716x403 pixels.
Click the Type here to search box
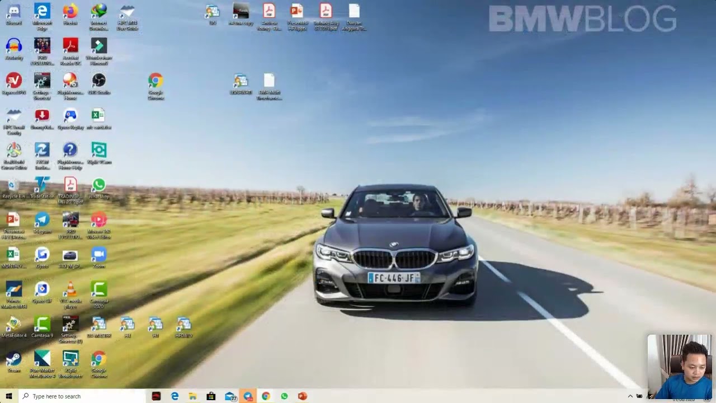pyautogui.click(x=83, y=396)
